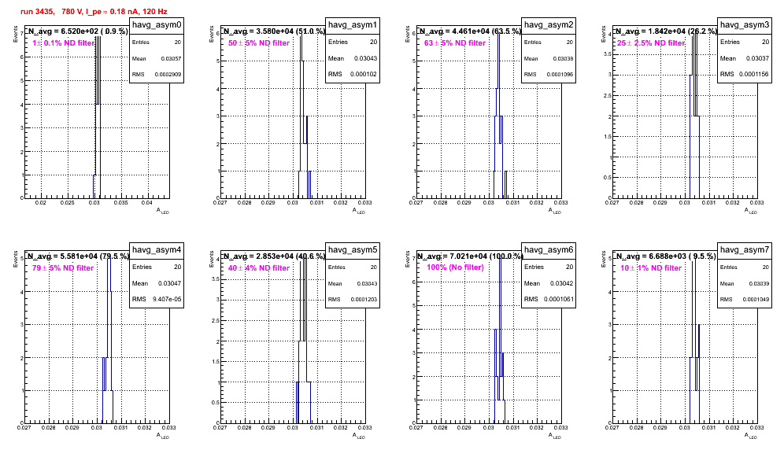Select Mean value 0.03039 in havg_asym7
Image resolution: width=784 pixels, height=450 pixels.
(759, 283)
